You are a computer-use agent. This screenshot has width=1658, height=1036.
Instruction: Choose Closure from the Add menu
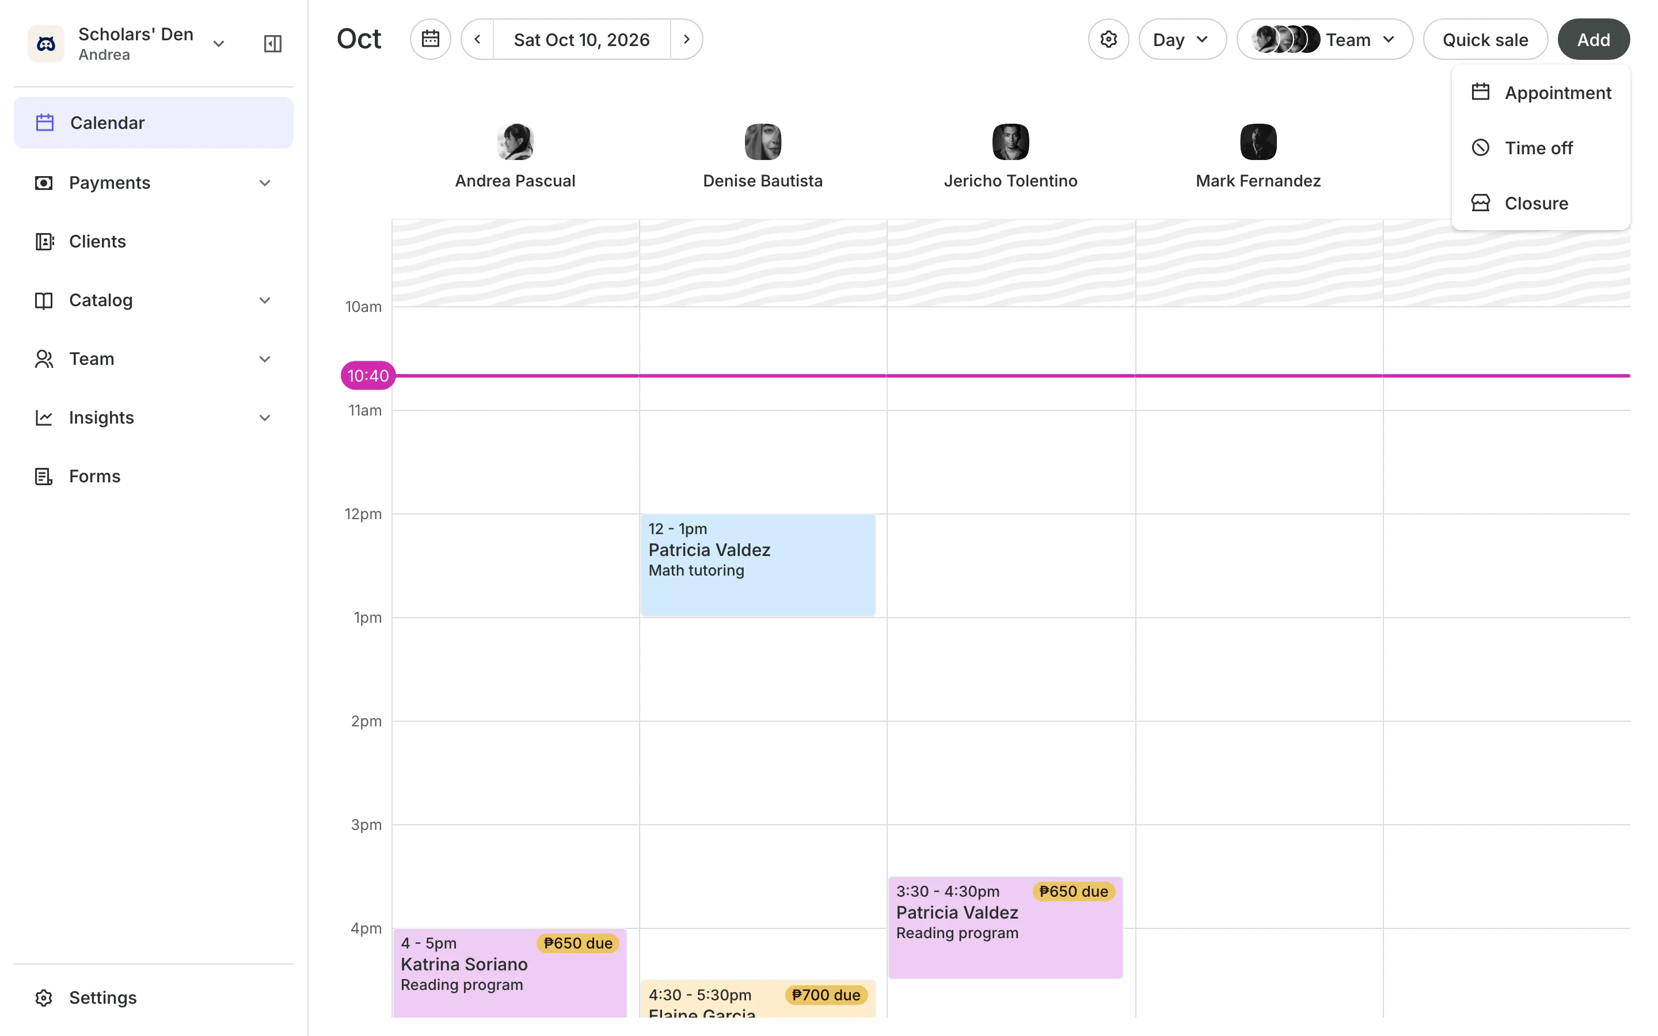tap(1541, 204)
